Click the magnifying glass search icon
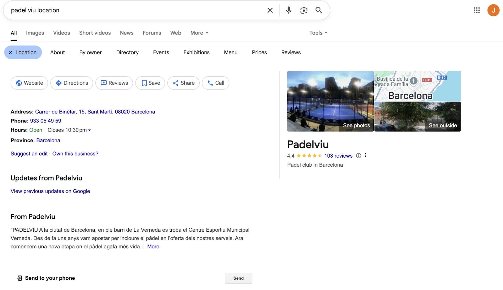 [318, 10]
